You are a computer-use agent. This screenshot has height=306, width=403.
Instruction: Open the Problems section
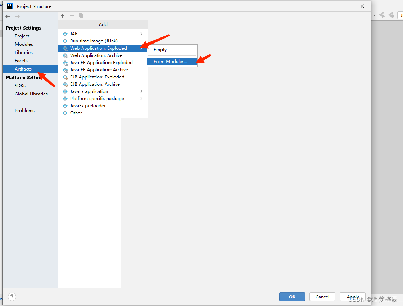[x=30, y=110]
